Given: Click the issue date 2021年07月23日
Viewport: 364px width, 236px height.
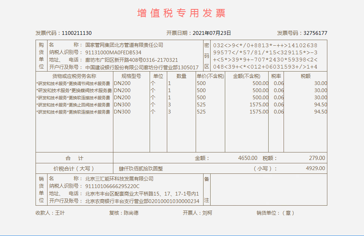Looking at the screenshot, I should point(212,33).
